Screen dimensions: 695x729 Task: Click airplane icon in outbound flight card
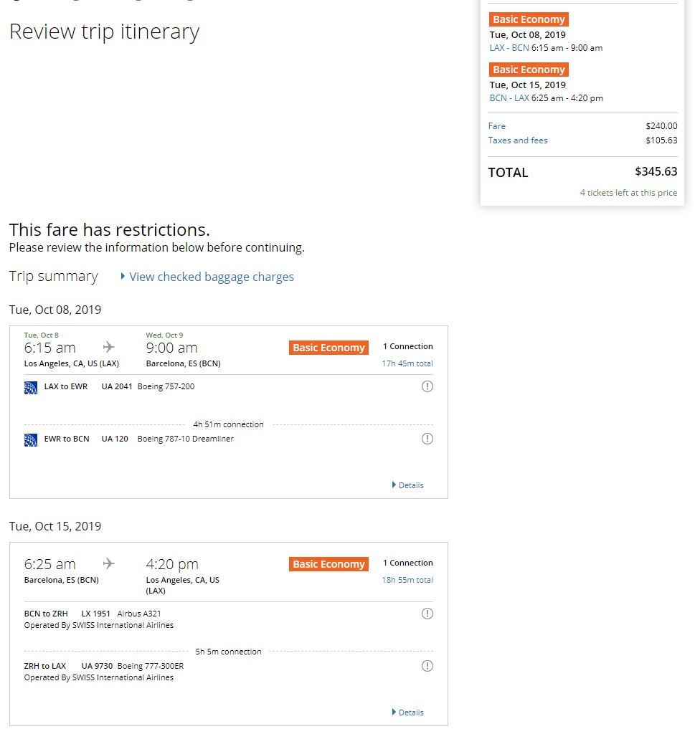pos(109,348)
